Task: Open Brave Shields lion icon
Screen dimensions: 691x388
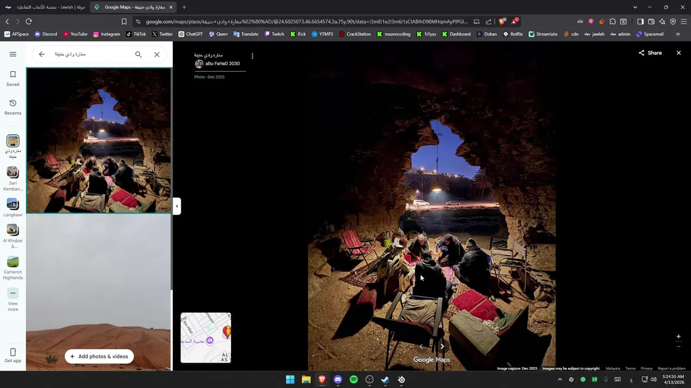Action: coord(502,22)
